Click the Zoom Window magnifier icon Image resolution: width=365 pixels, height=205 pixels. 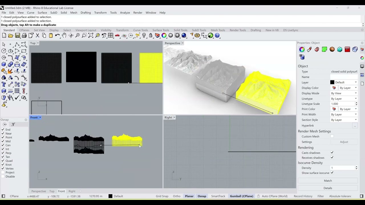point(84,36)
